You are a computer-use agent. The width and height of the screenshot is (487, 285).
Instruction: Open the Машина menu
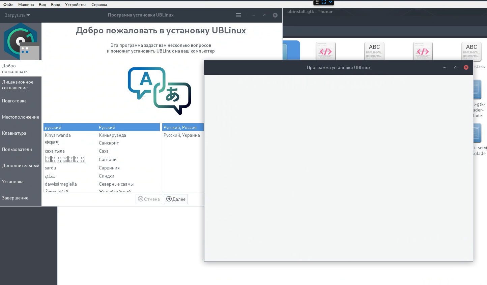tap(26, 5)
